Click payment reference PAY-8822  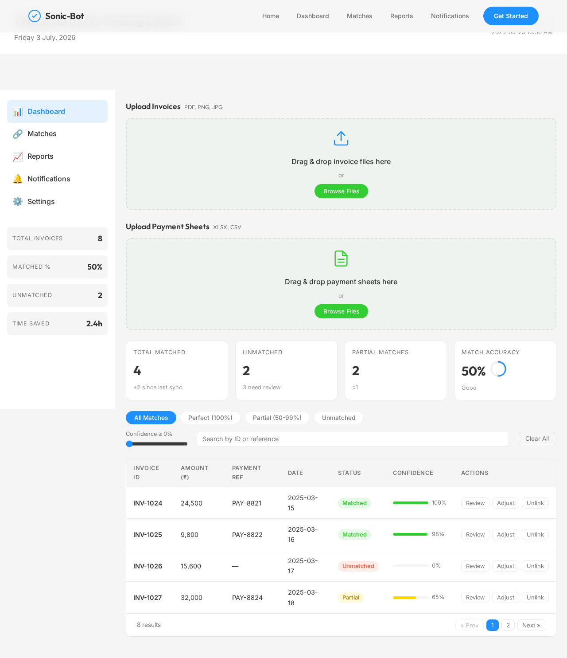tap(247, 535)
